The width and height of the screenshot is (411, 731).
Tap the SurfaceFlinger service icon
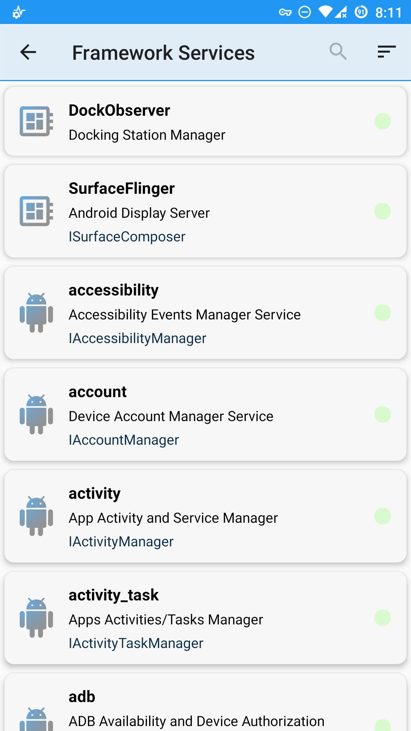pos(36,211)
